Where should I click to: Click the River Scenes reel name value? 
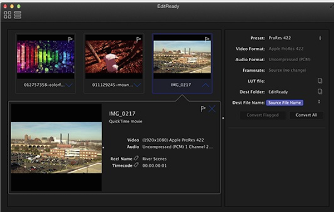pyautogui.click(x=154, y=159)
